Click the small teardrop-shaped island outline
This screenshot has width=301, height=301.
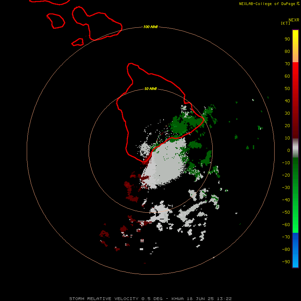(x=78, y=42)
